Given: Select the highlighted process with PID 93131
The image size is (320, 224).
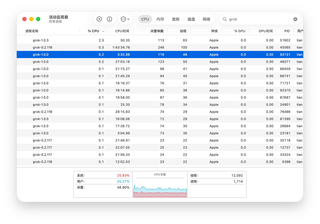Looking at the screenshot, I should 160,55.
